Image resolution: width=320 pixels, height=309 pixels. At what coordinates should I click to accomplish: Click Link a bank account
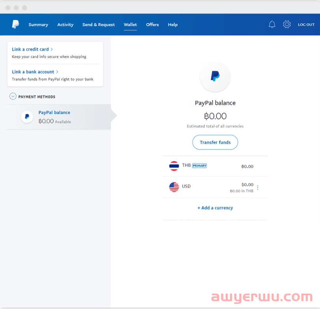tap(35, 72)
